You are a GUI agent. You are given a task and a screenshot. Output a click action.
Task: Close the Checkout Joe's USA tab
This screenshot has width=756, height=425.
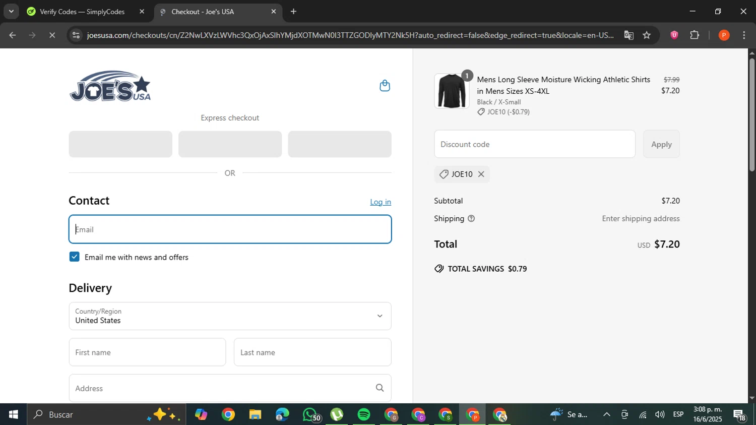pyautogui.click(x=274, y=11)
